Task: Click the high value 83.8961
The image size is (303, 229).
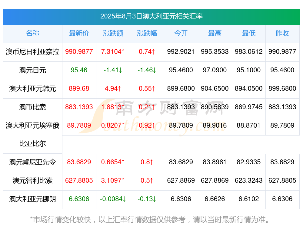Action: coord(215,162)
